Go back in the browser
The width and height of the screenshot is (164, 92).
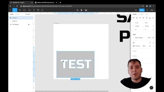pyautogui.click(x=11, y=6)
